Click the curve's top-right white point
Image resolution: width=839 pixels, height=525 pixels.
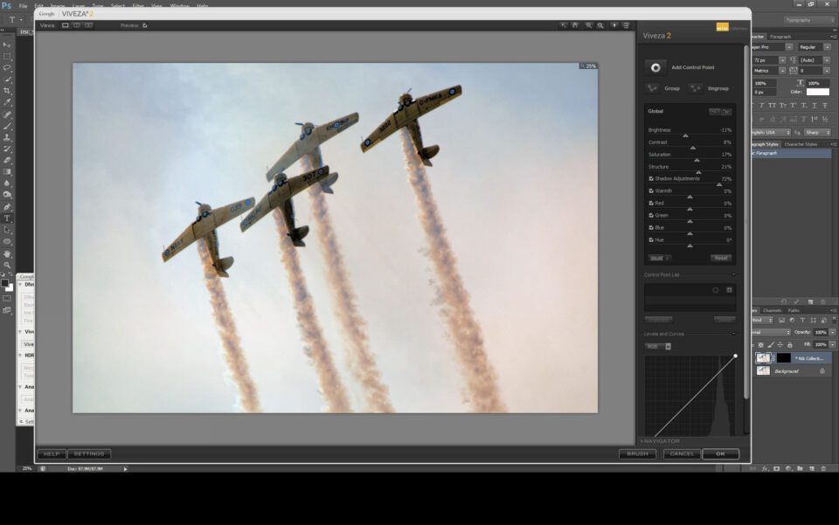point(735,356)
